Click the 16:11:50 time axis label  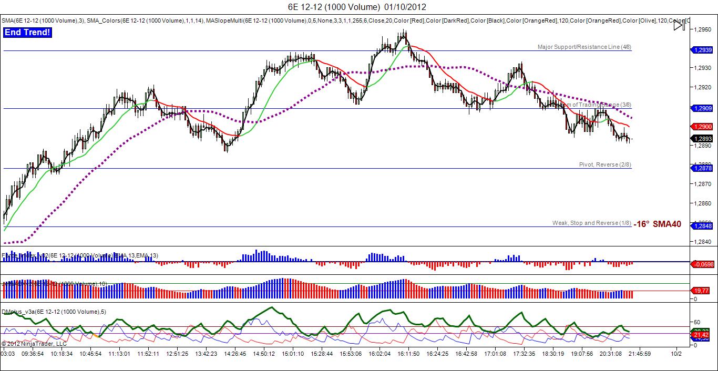click(408, 354)
